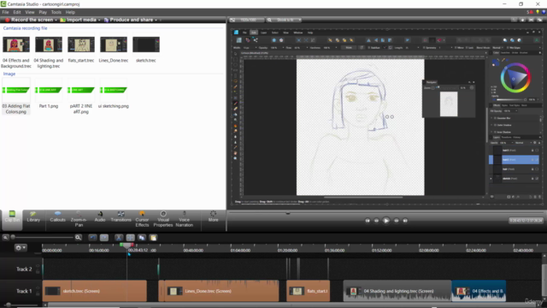The image size is (547, 308).
Task: Open the Callouts tool
Action: (57, 216)
